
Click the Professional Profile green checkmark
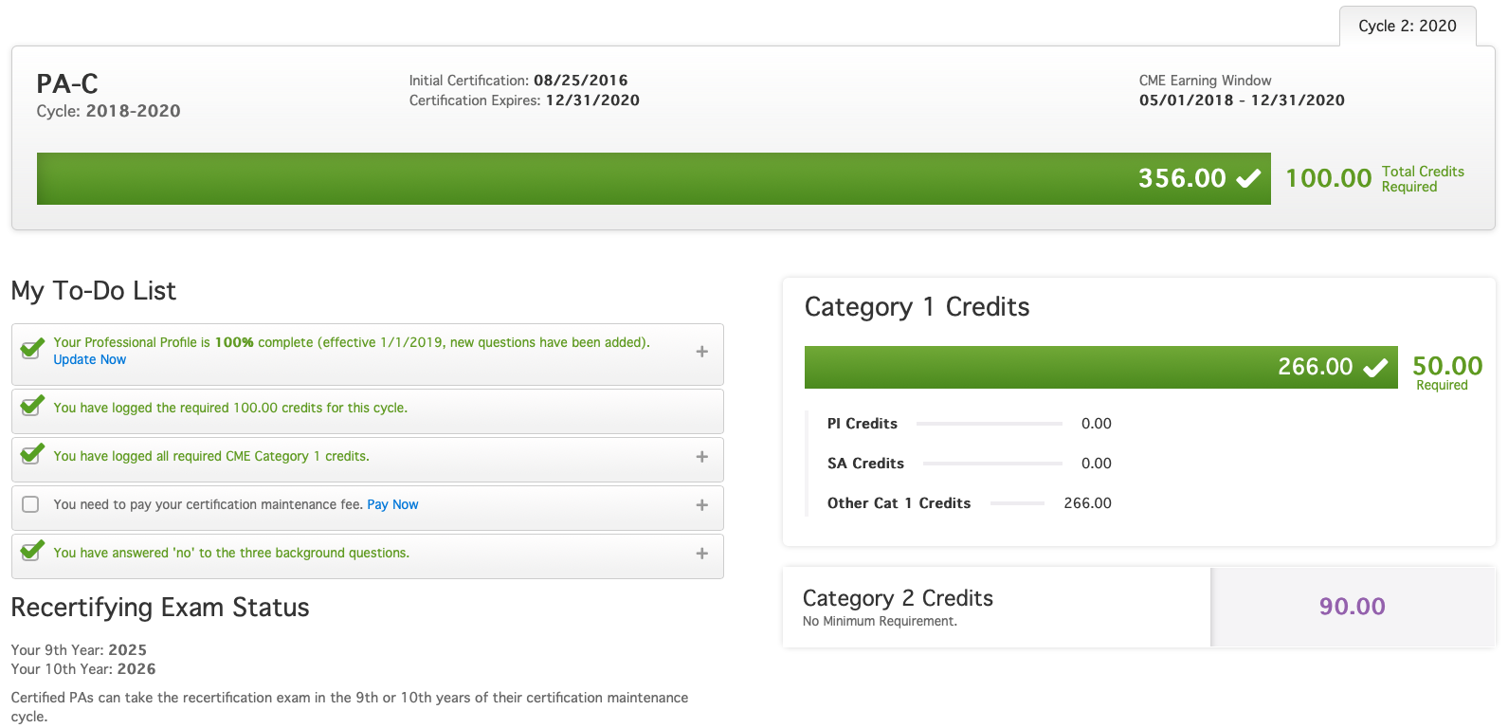point(32,348)
